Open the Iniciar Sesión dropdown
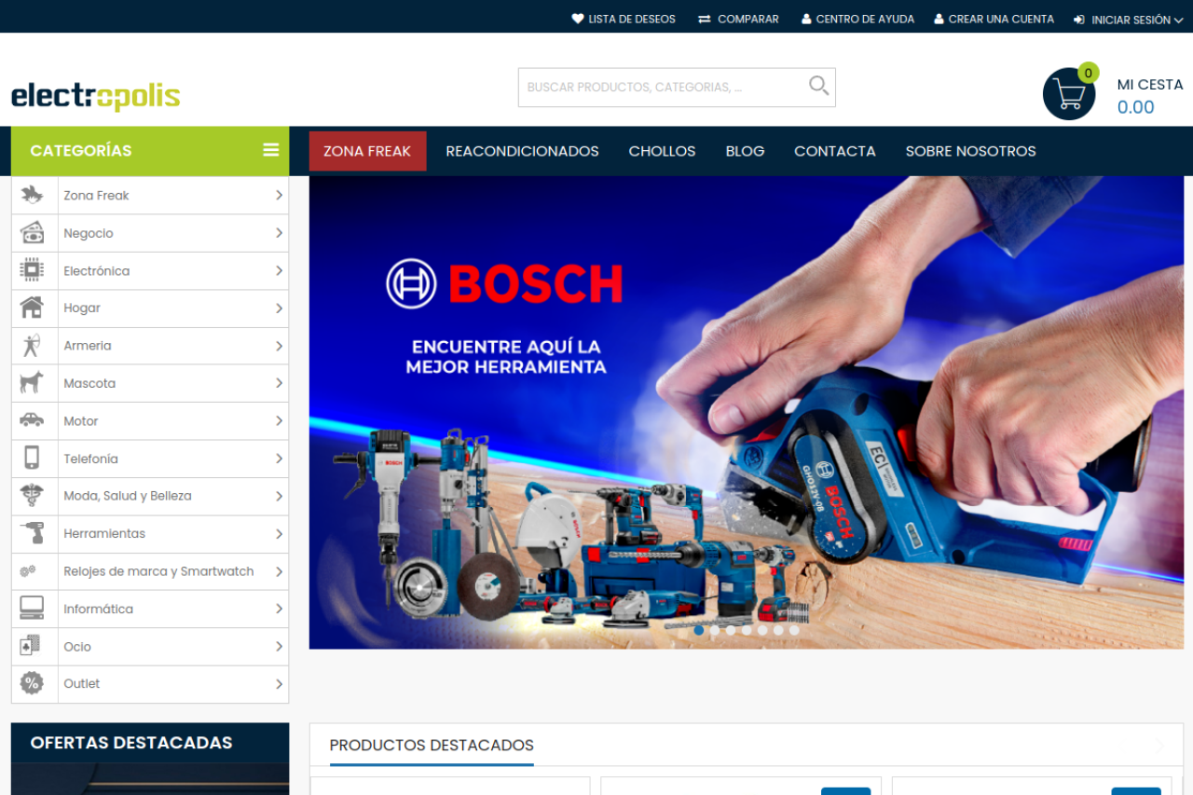Viewport: 1193px width, 795px height. (1129, 20)
